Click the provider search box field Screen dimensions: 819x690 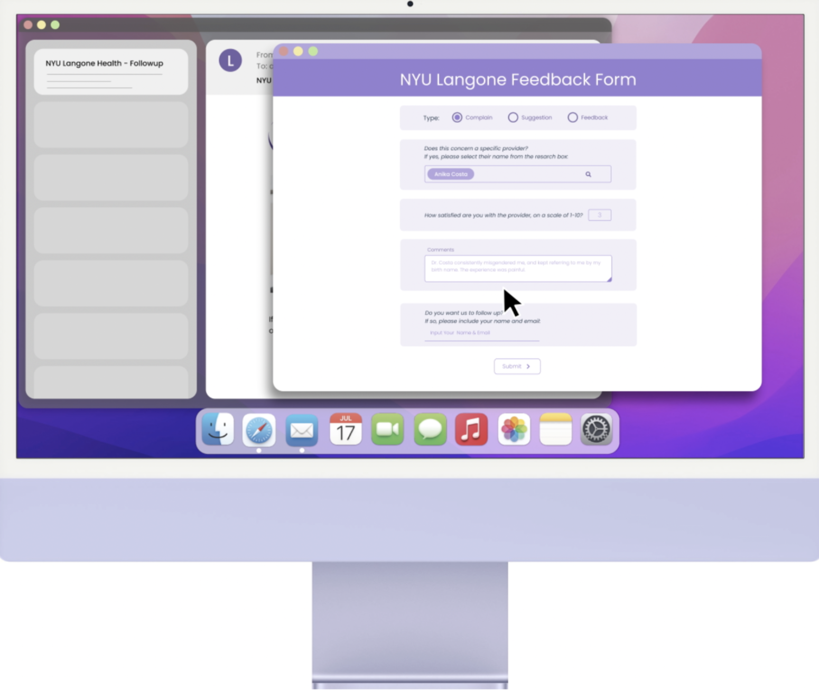[518, 174]
